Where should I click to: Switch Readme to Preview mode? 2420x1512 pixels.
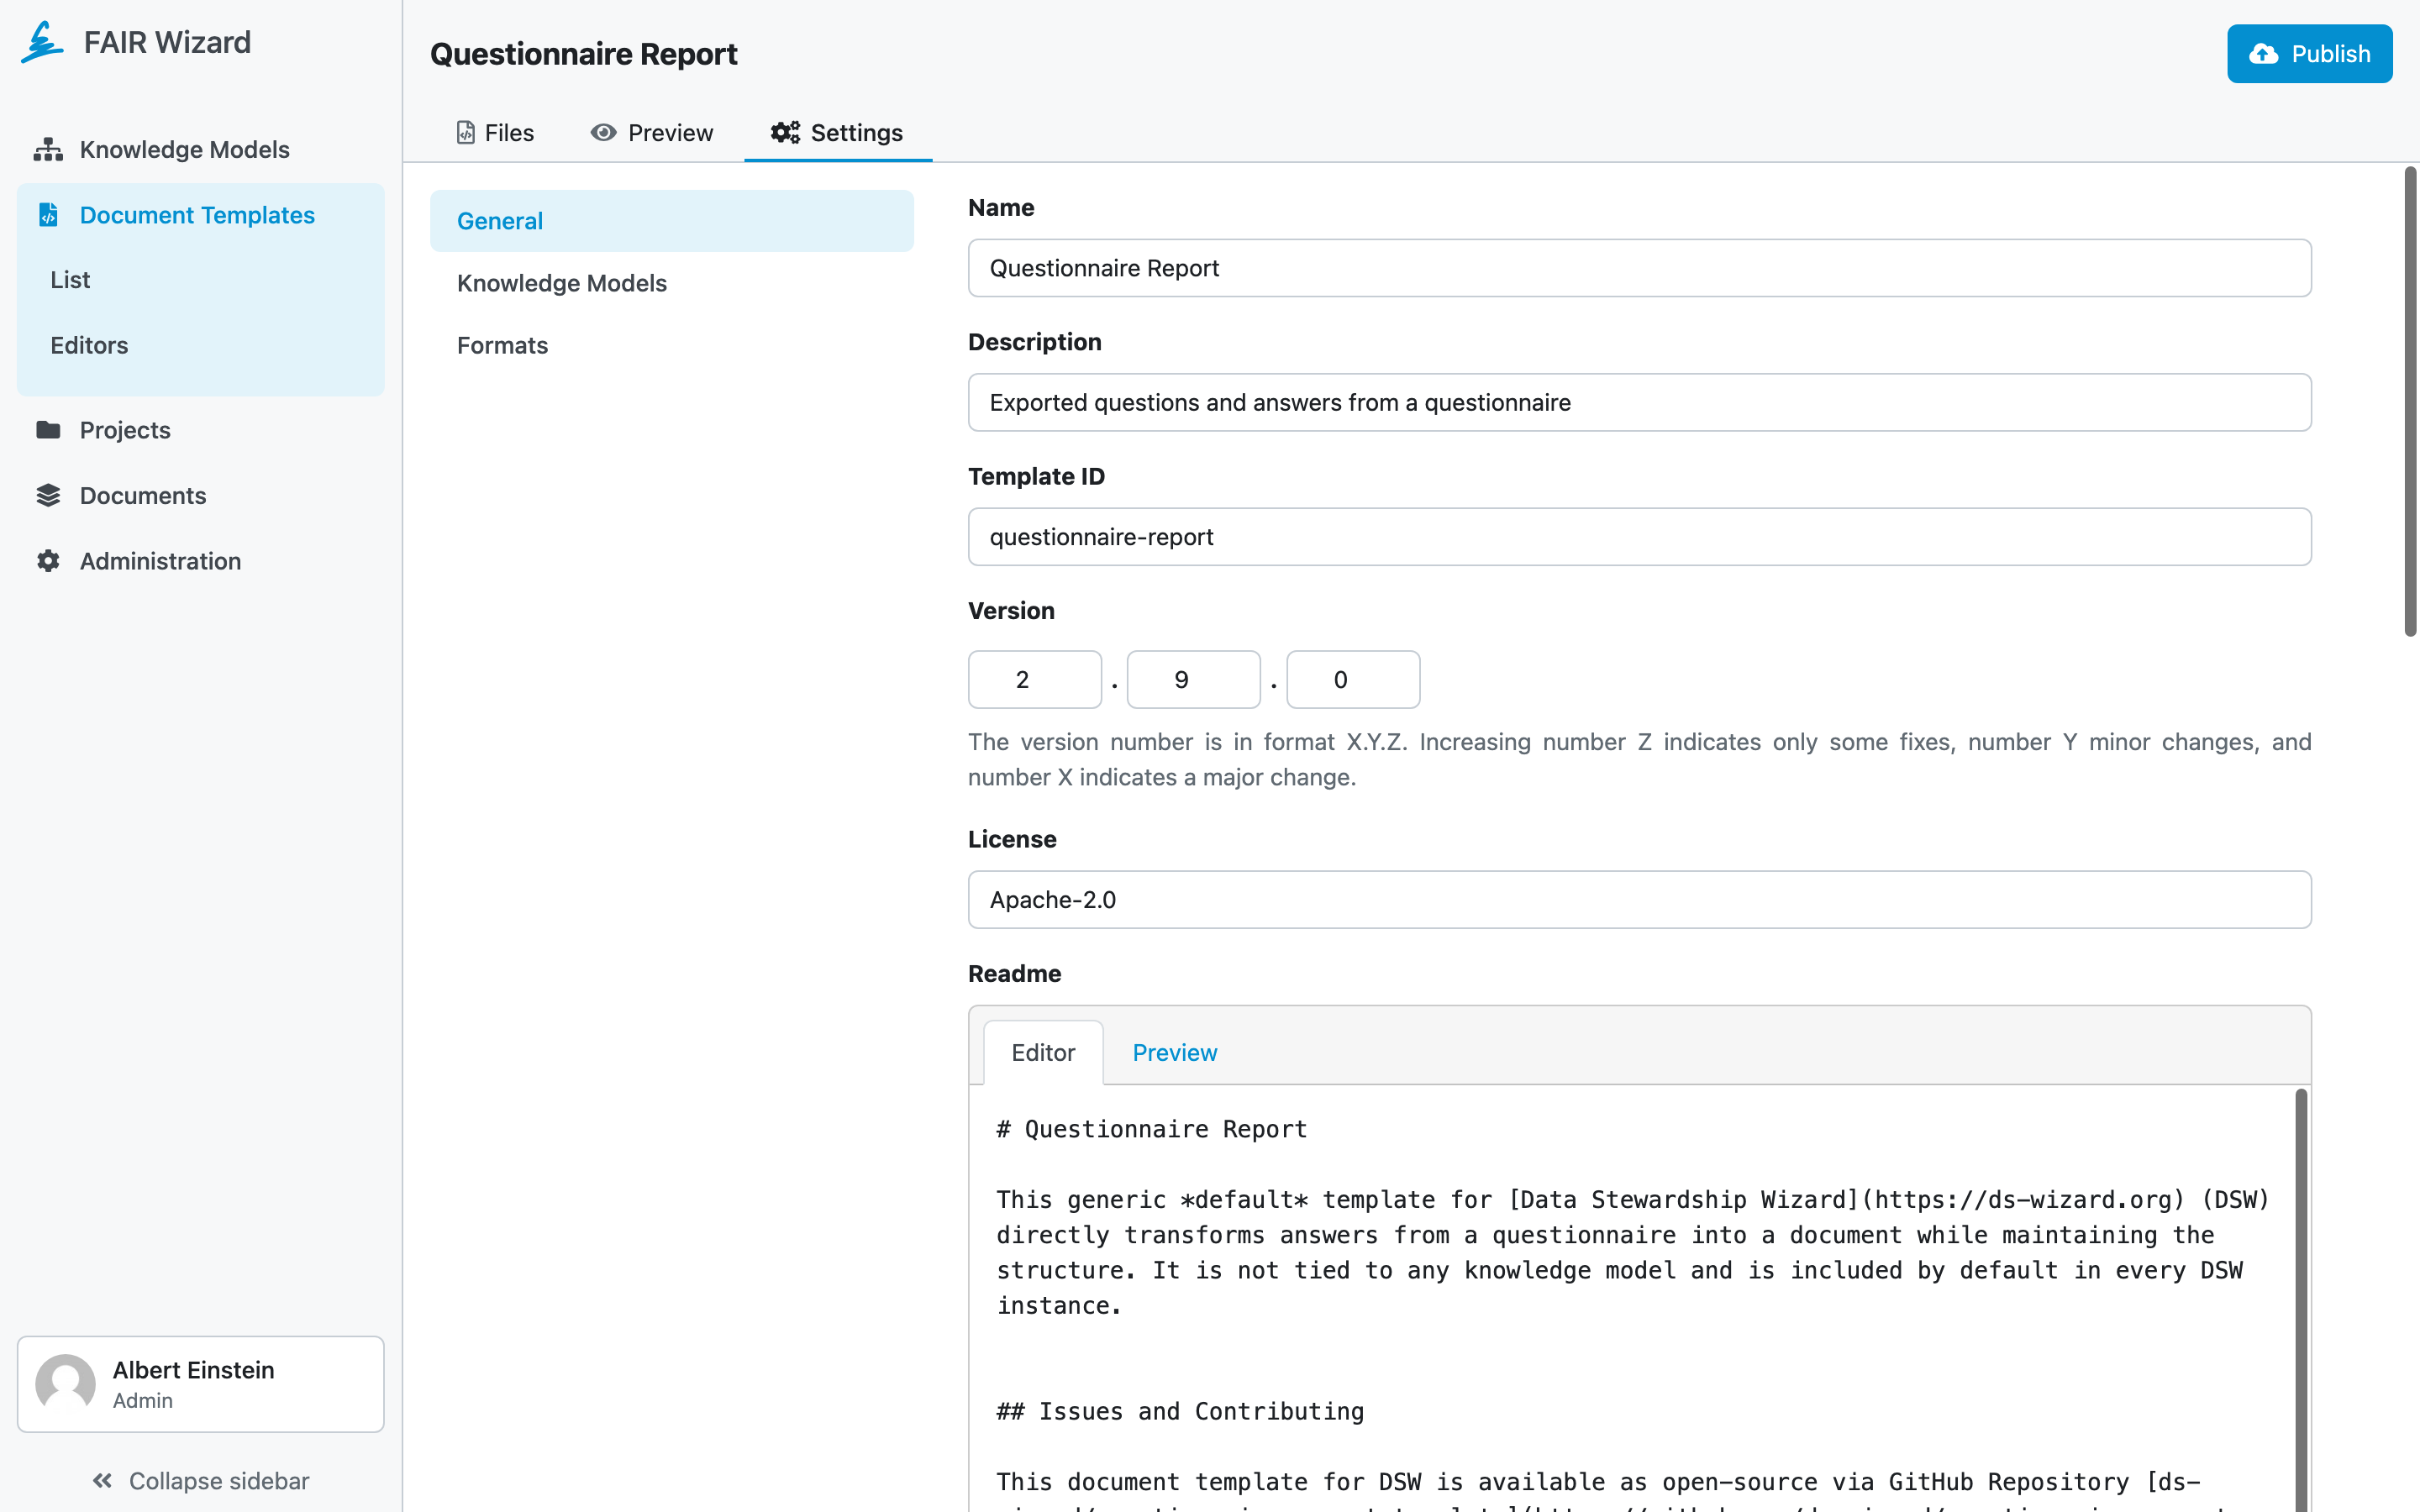[1174, 1052]
